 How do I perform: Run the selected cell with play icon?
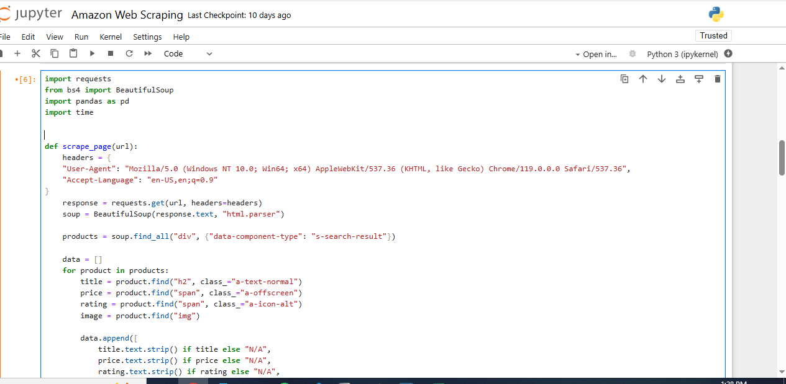pos(92,54)
